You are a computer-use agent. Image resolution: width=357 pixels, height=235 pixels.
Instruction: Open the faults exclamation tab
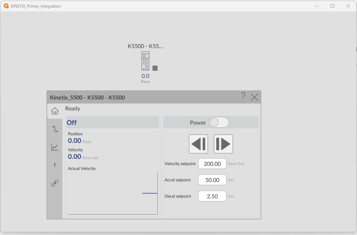coord(55,165)
